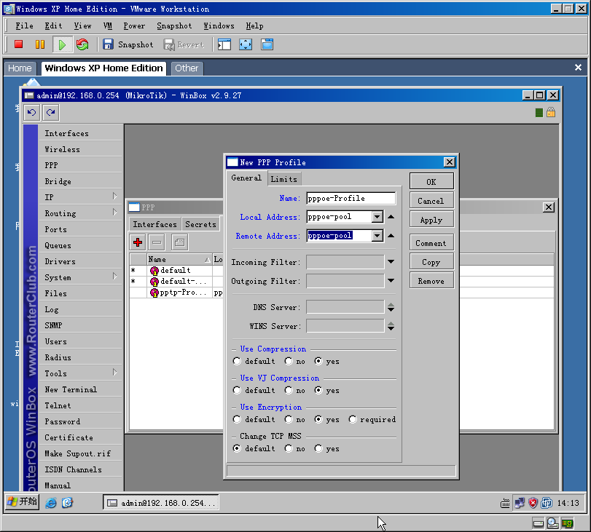Open the Remote Address dropdown list
591x532 pixels.
point(377,236)
